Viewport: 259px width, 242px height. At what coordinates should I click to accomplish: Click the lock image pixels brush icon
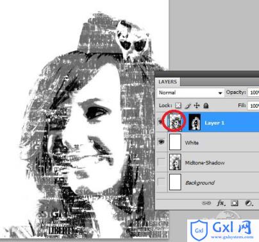pyautogui.click(x=187, y=105)
